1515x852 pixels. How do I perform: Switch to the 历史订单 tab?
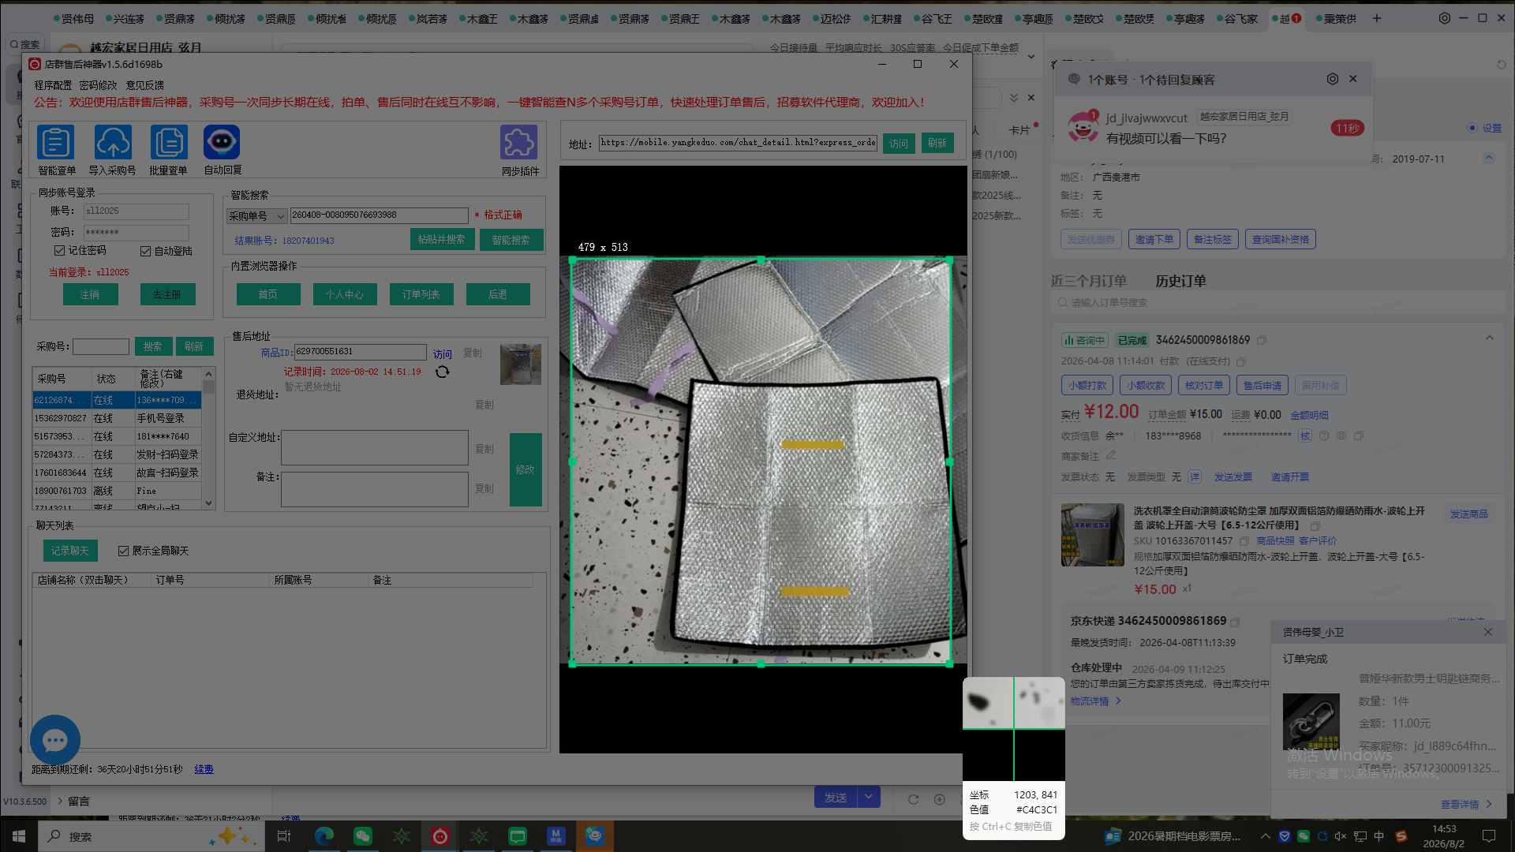click(x=1180, y=281)
